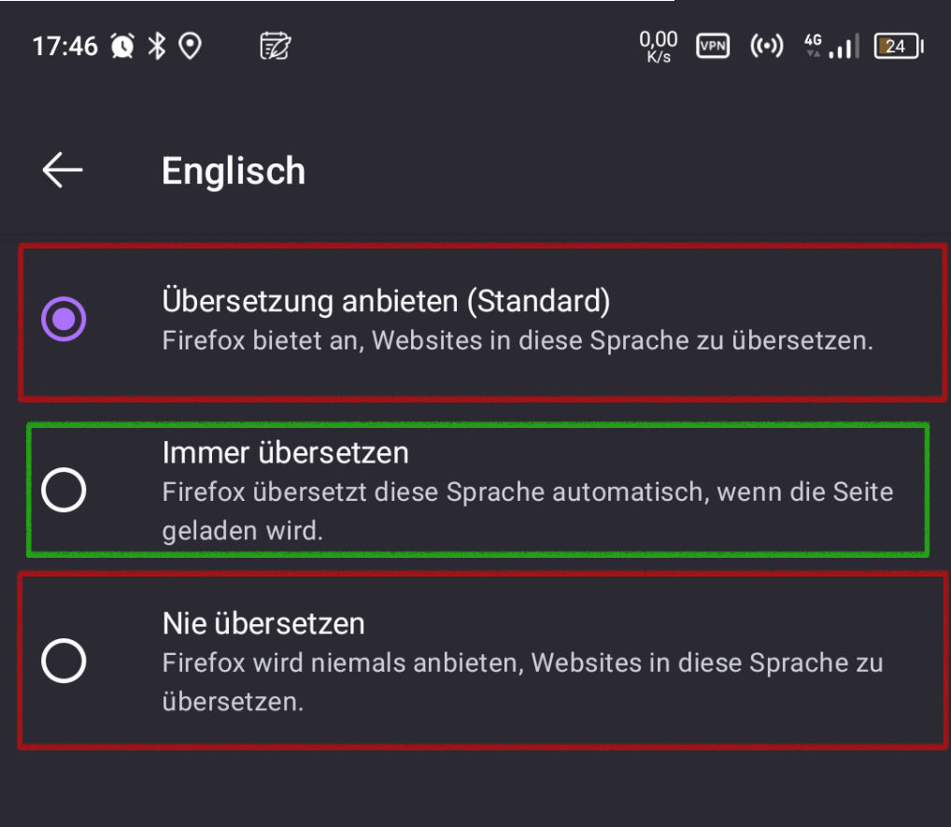
Task: Tap the "Übersetzung anbieten (Standard)" label
Action: [x=386, y=301]
